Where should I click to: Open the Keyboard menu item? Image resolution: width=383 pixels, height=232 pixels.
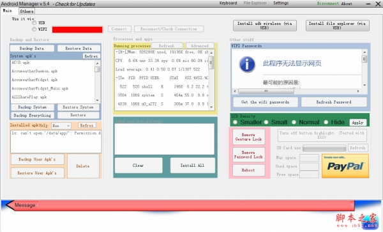228,3
